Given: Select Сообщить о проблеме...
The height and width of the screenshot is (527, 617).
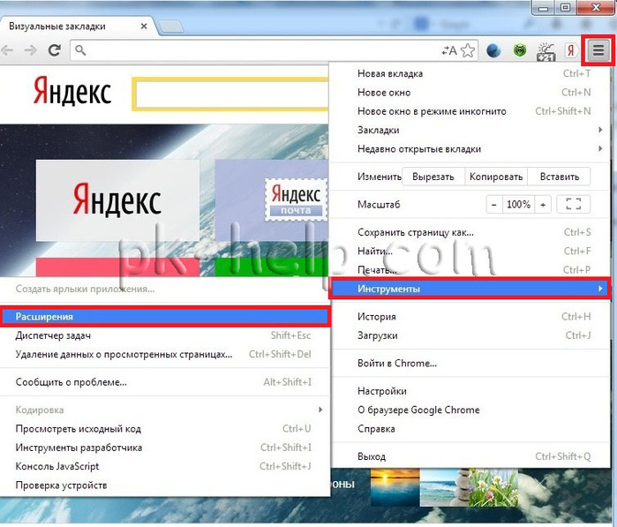Looking at the screenshot, I should pyautogui.click(x=164, y=382).
